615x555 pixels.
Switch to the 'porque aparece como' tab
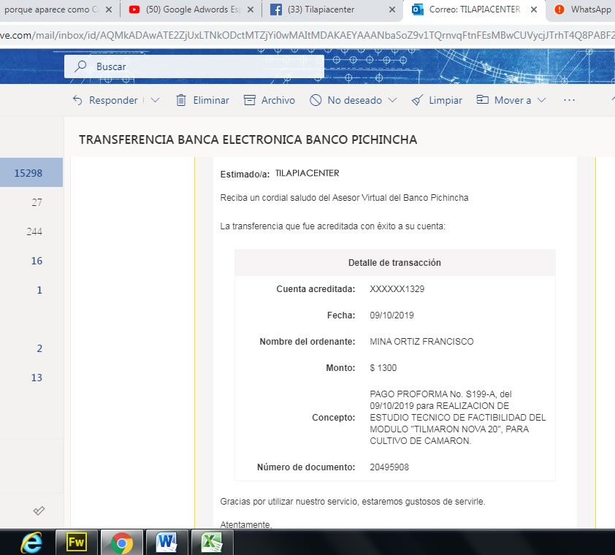pyautogui.click(x=59, y=9)
